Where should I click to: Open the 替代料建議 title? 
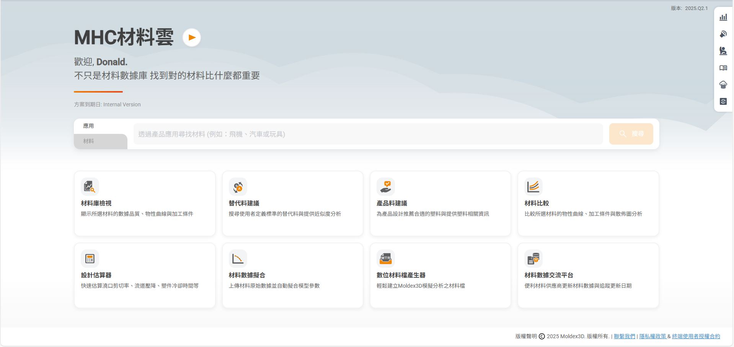[244, 203]
